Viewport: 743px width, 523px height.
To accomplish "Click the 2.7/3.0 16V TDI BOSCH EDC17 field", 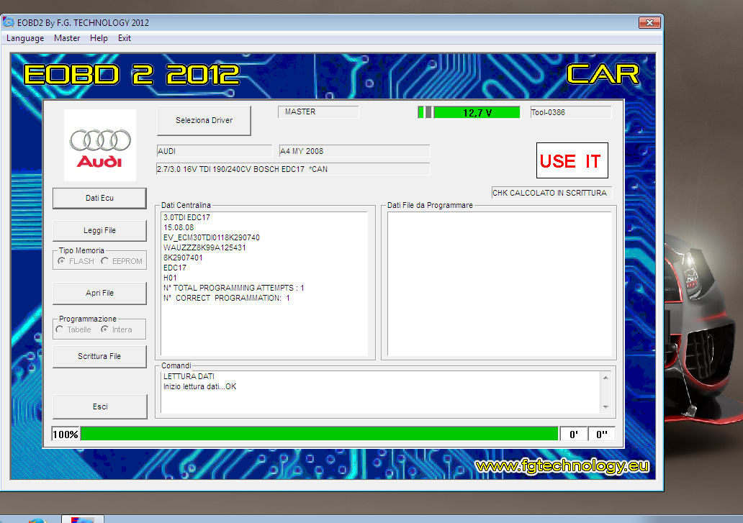I will coord(293,169).
